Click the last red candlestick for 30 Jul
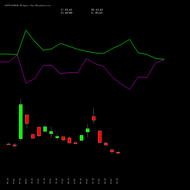Viewport: 190px width, 190px height. point(118,153)
